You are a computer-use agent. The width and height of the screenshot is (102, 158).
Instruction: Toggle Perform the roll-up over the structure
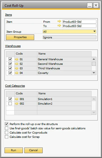tap(6, 124)
